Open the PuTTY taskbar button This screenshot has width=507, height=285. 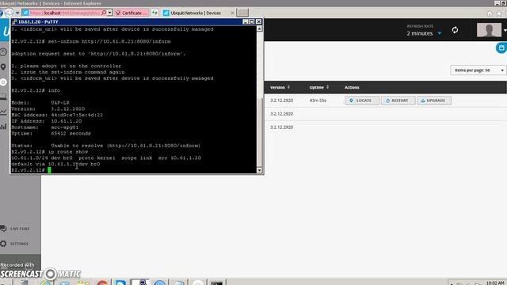(140, 283)
